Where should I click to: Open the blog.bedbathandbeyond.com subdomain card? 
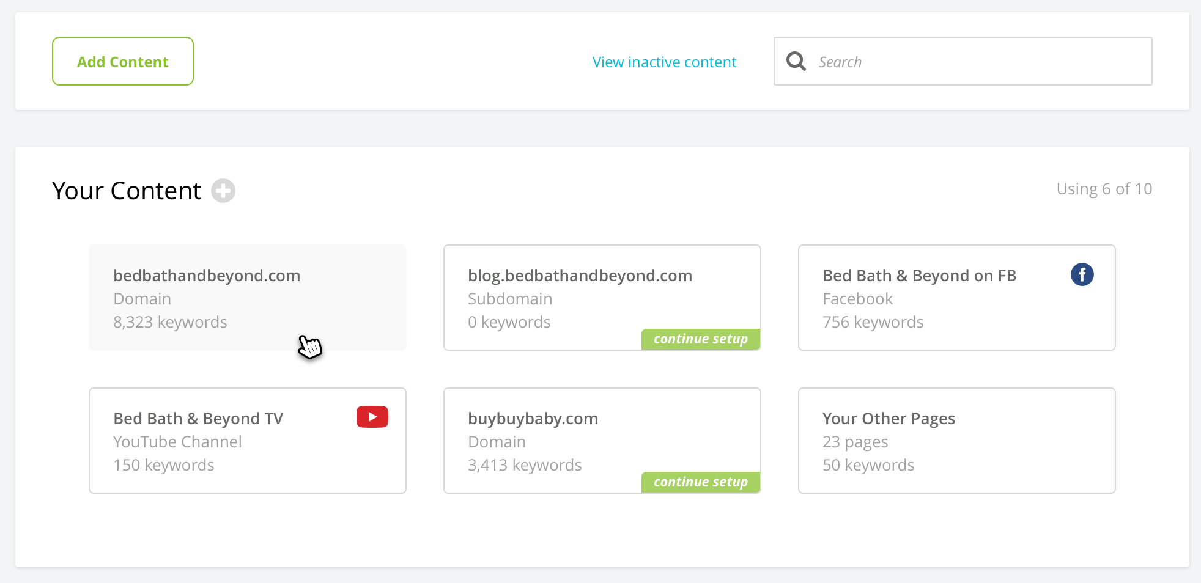click(602, 298)
